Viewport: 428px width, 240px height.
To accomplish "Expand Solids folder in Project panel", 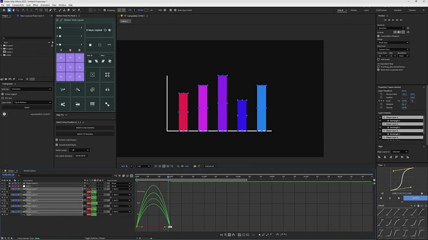I will pyautogui.click(x=1, y=55).
